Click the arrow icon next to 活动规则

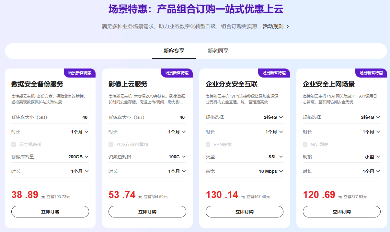[x=288, y=26]
